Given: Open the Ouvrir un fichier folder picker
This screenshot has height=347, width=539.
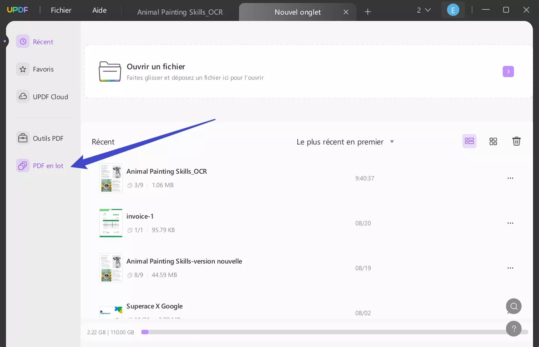Looking at the screenshot, I should point(110,71).
